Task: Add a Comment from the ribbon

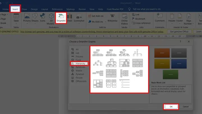Action: tap(160, 17)
